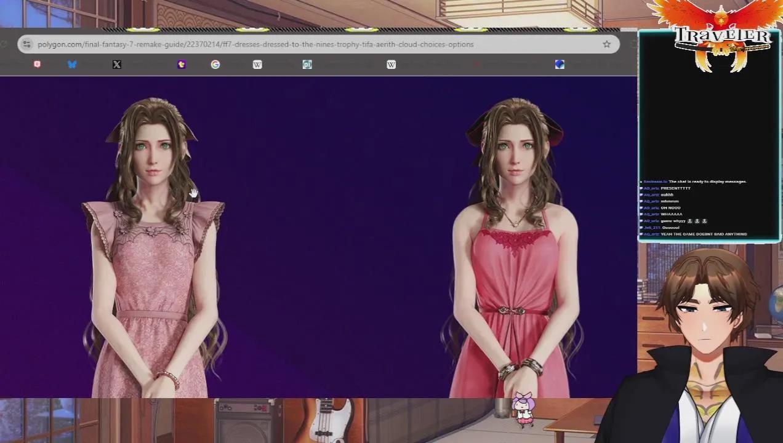This screenshot has height=443, width=783.
Task: Open the Google bookmark
Action: [215, 64]
